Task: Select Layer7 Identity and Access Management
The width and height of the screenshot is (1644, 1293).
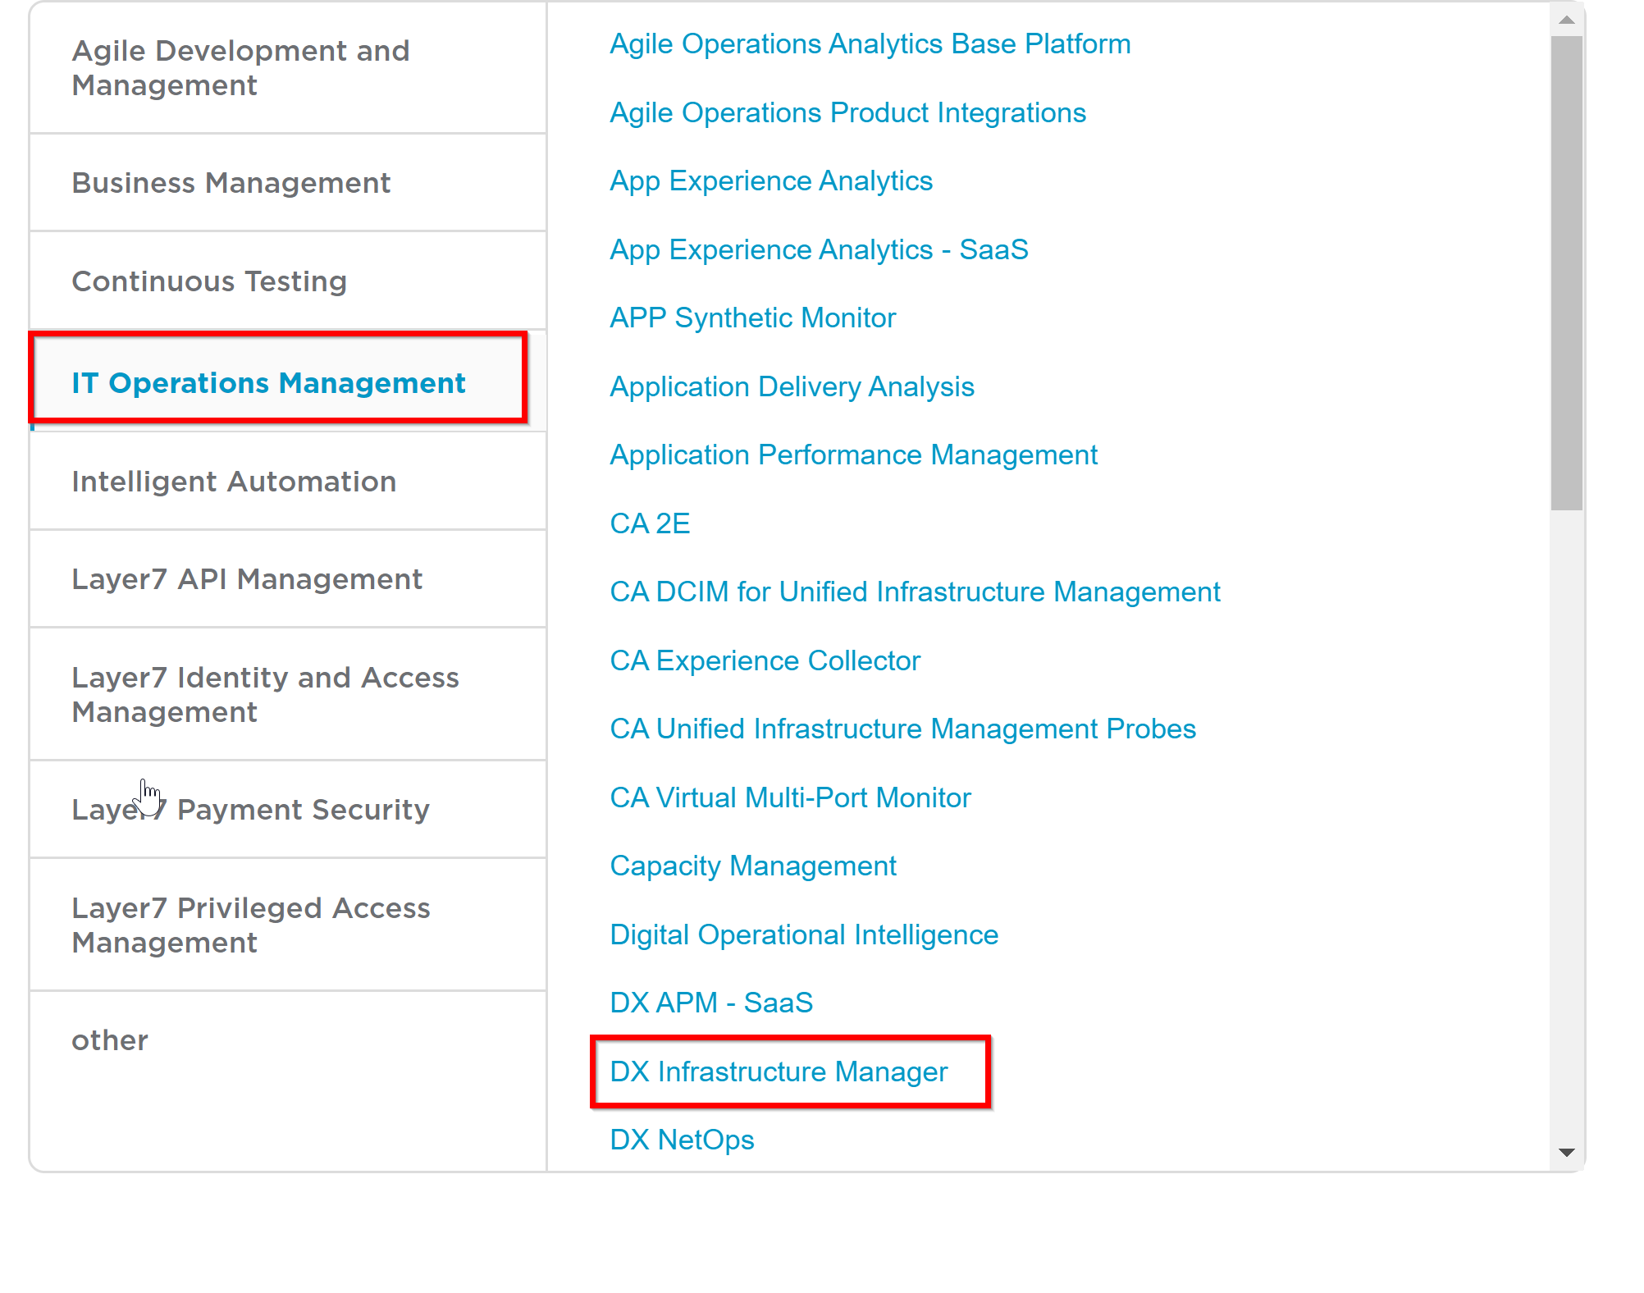Action: tap(265, 694)
